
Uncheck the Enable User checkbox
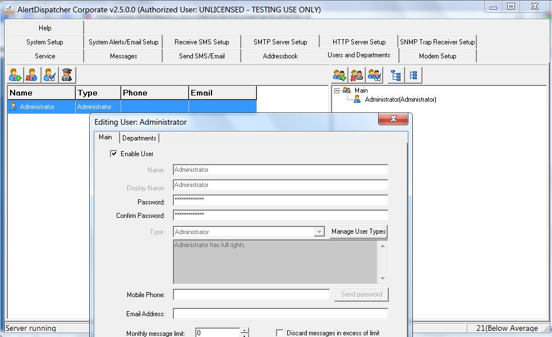click(113, 154)
